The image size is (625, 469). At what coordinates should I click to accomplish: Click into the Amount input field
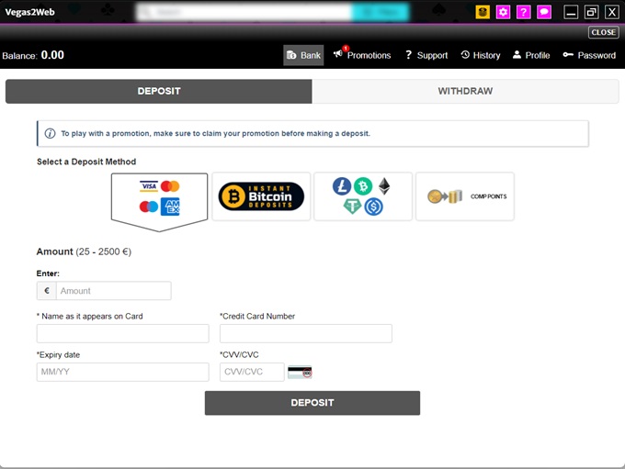(x=113, y=291)
